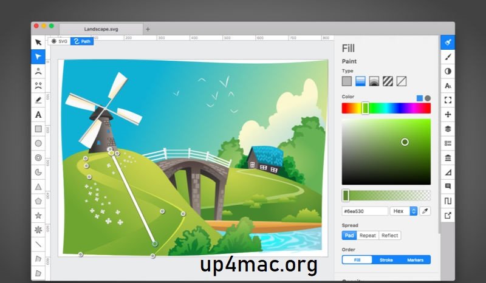The width and height of the screenshot is (486, 283).
Task: Set paint type to solid color
Action: (347, 81)
